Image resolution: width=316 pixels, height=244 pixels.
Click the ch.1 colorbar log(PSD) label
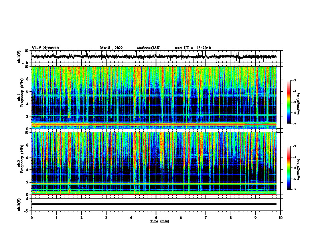299,104
